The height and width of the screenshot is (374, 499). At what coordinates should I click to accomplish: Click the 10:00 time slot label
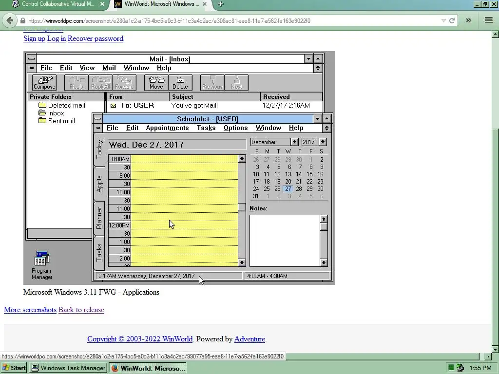[x=120, y=192]
